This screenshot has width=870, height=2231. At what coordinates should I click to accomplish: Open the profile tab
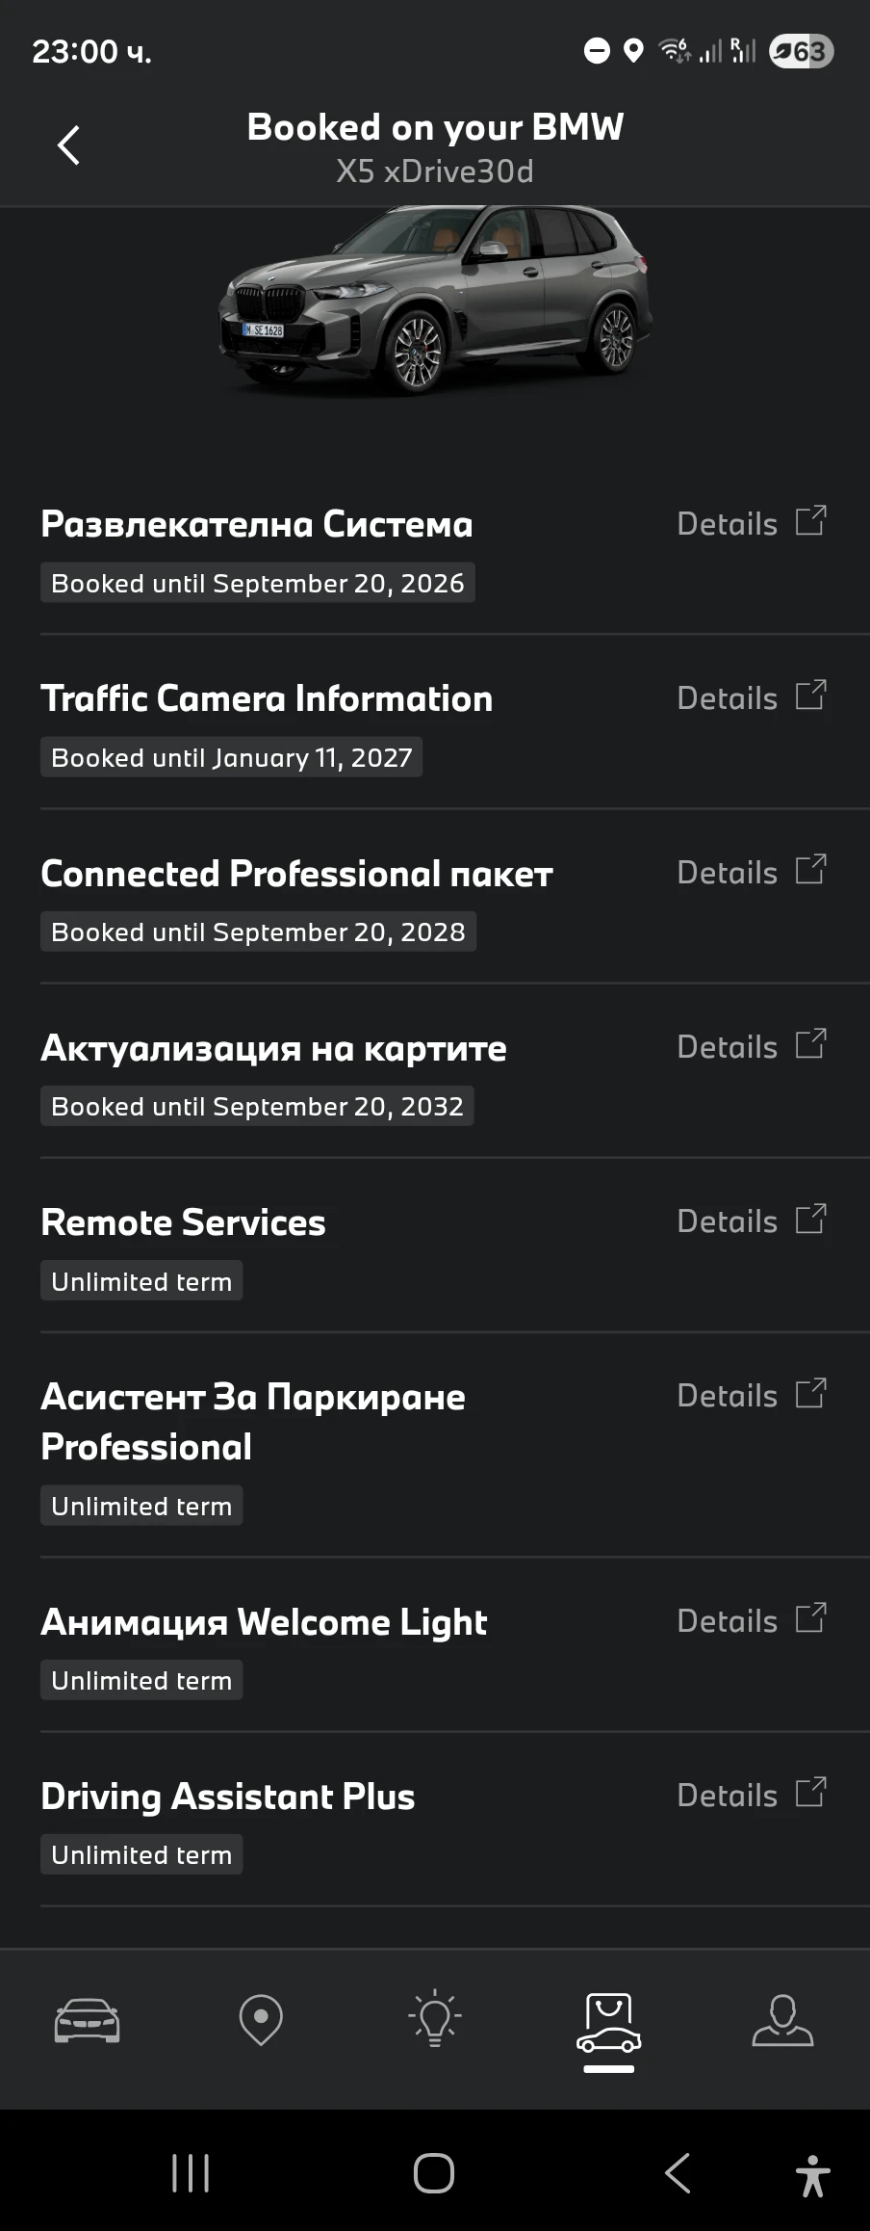[782, 2019]
